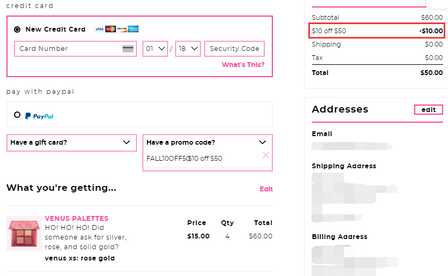Open the Venus palette product thumbnail
This screenshot has height=276, width=448.
coord(24,234)
